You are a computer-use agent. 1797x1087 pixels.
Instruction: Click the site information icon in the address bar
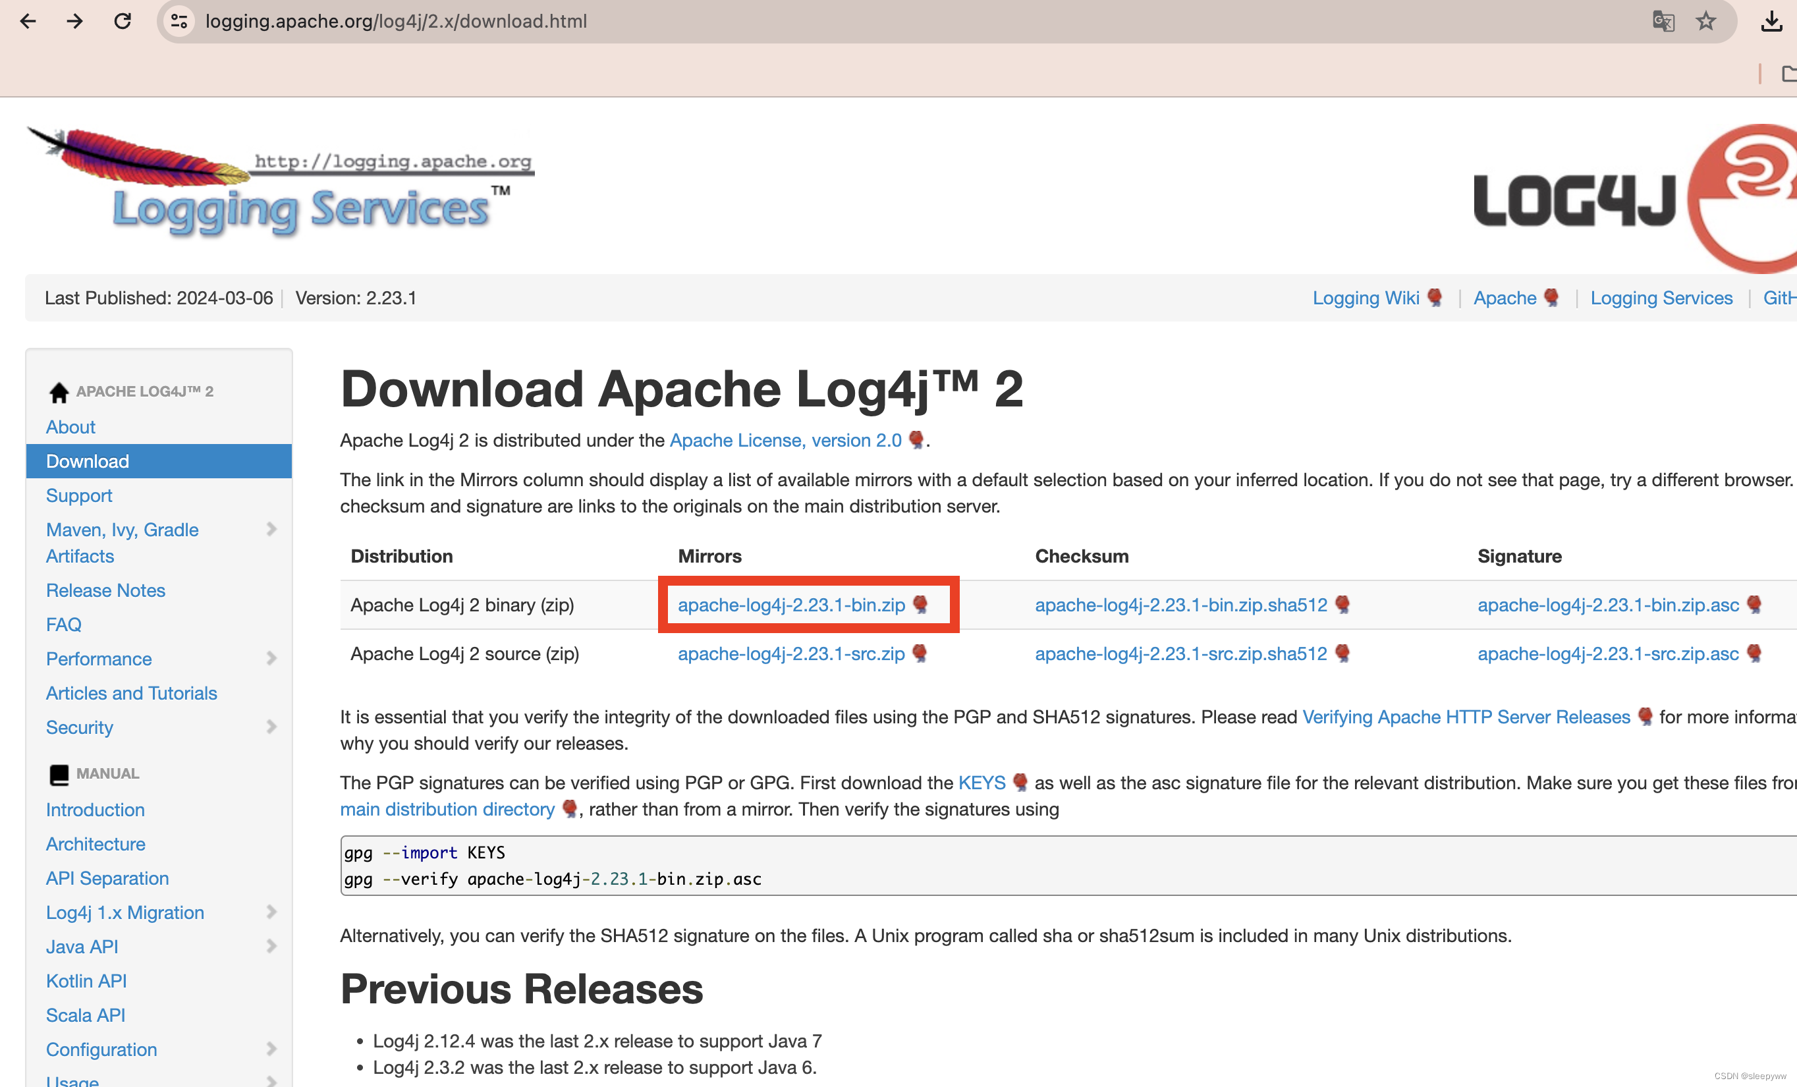pos(179,21)
